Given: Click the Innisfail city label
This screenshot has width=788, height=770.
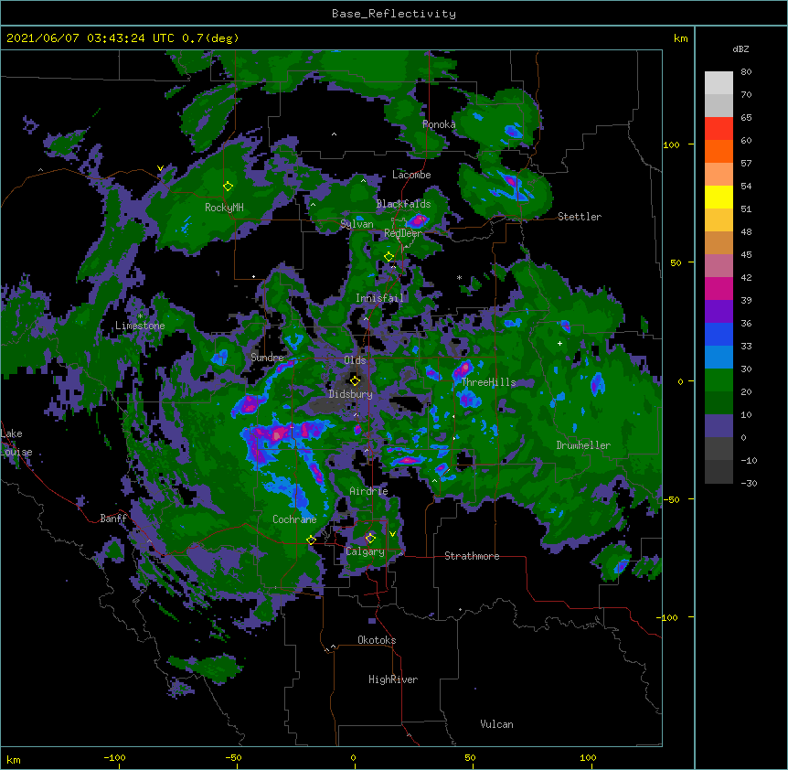Looking at the screenshot, I should click(x=379, y=298).
